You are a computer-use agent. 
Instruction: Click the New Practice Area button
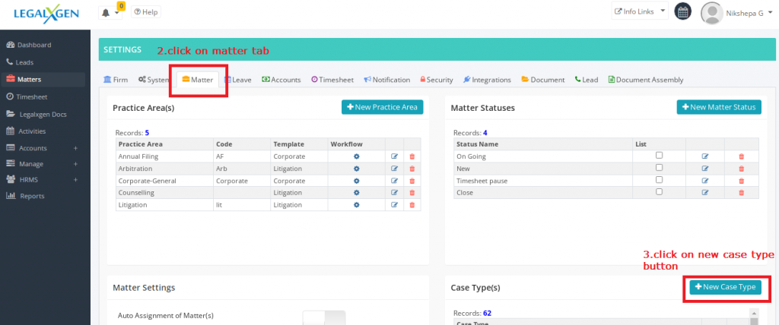382,107
